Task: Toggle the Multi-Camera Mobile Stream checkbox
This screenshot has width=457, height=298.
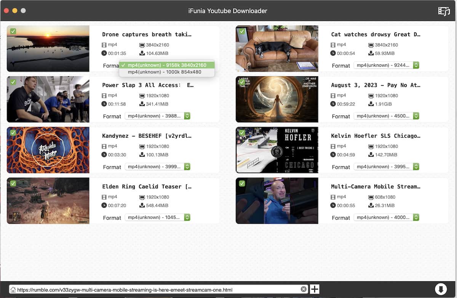Action: [242, 183]
